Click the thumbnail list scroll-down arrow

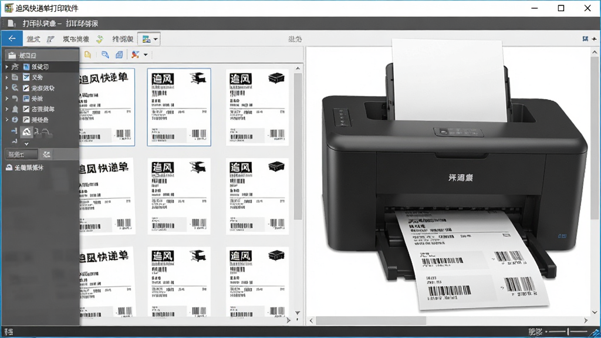298,313
